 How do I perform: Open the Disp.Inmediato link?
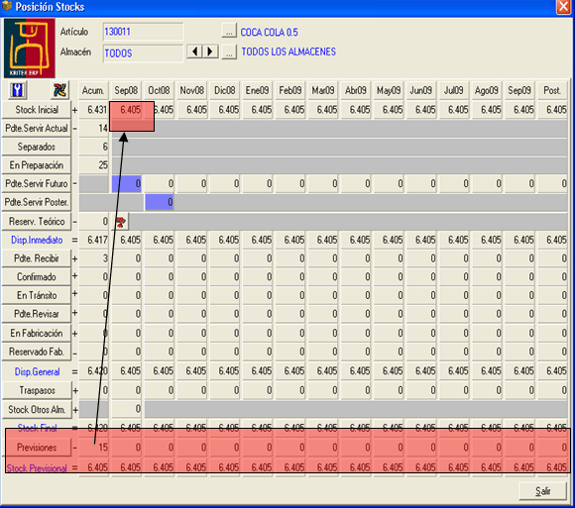click(37, 240)
